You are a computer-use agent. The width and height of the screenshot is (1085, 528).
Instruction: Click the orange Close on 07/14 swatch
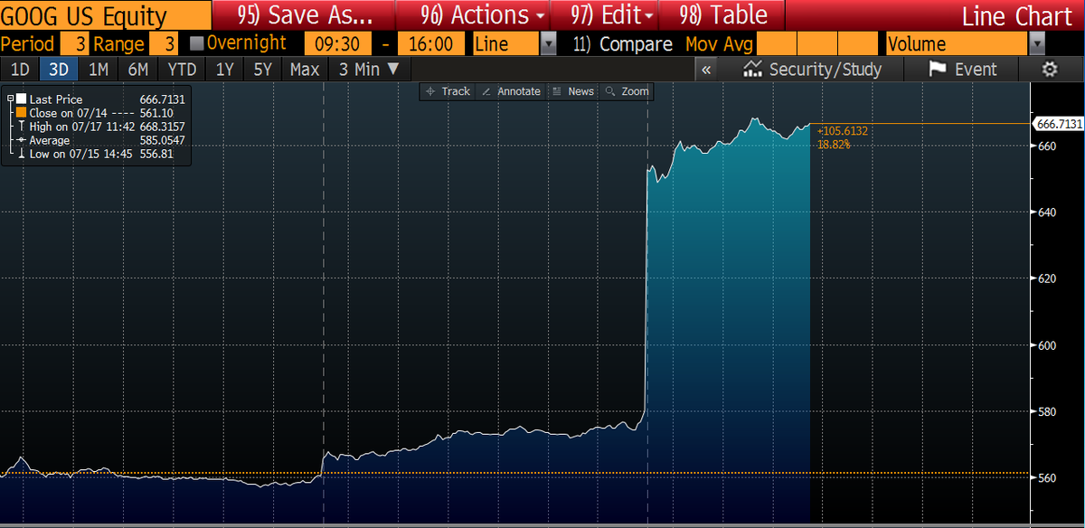pyautogui.click(x=23, y=113)
